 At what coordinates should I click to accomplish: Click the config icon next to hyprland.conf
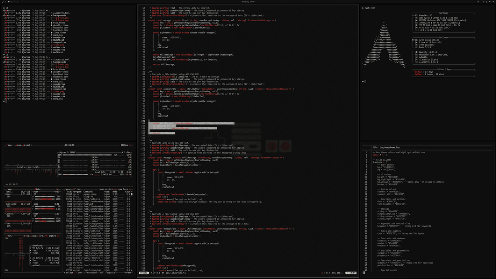[51, 27]
